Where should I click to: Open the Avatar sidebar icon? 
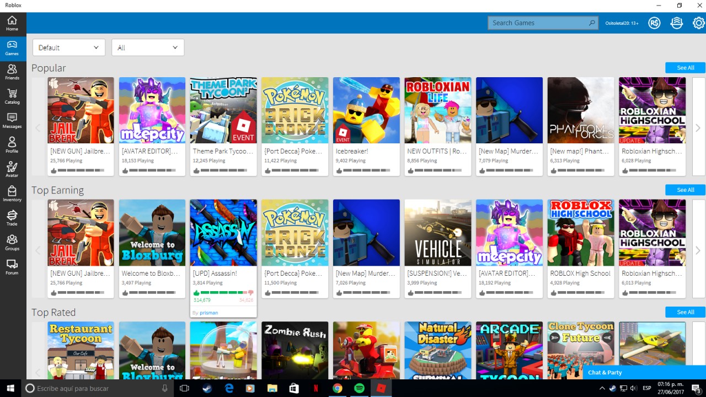12,169
